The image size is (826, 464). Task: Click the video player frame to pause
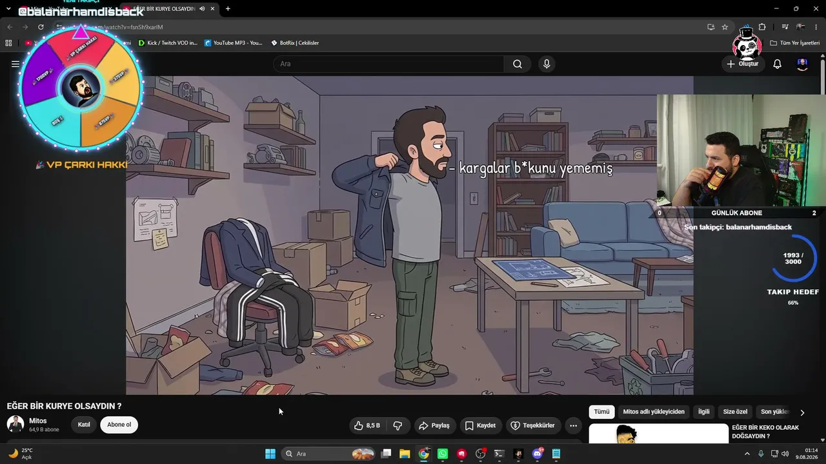point(410,235)
